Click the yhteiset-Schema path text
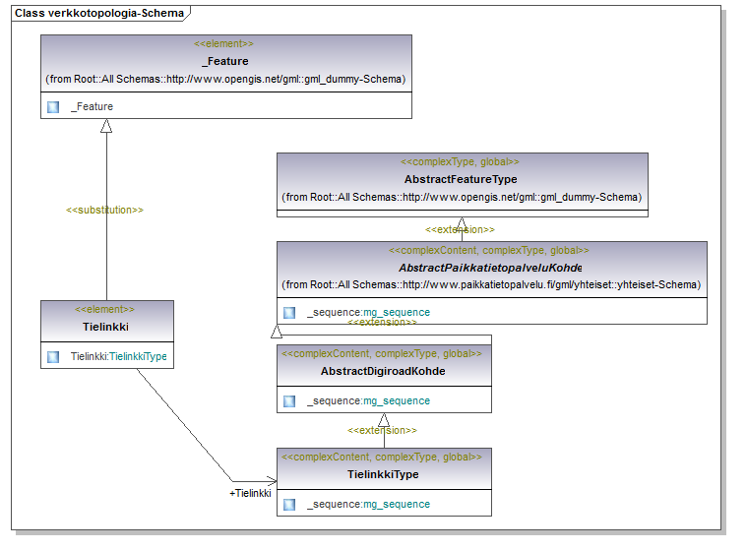747x550 pixels. [x=491, y=284]
